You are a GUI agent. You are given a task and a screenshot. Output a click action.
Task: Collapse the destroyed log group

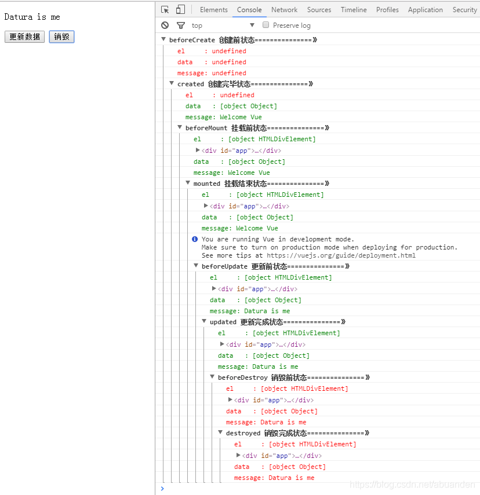[x=220, y=432]
